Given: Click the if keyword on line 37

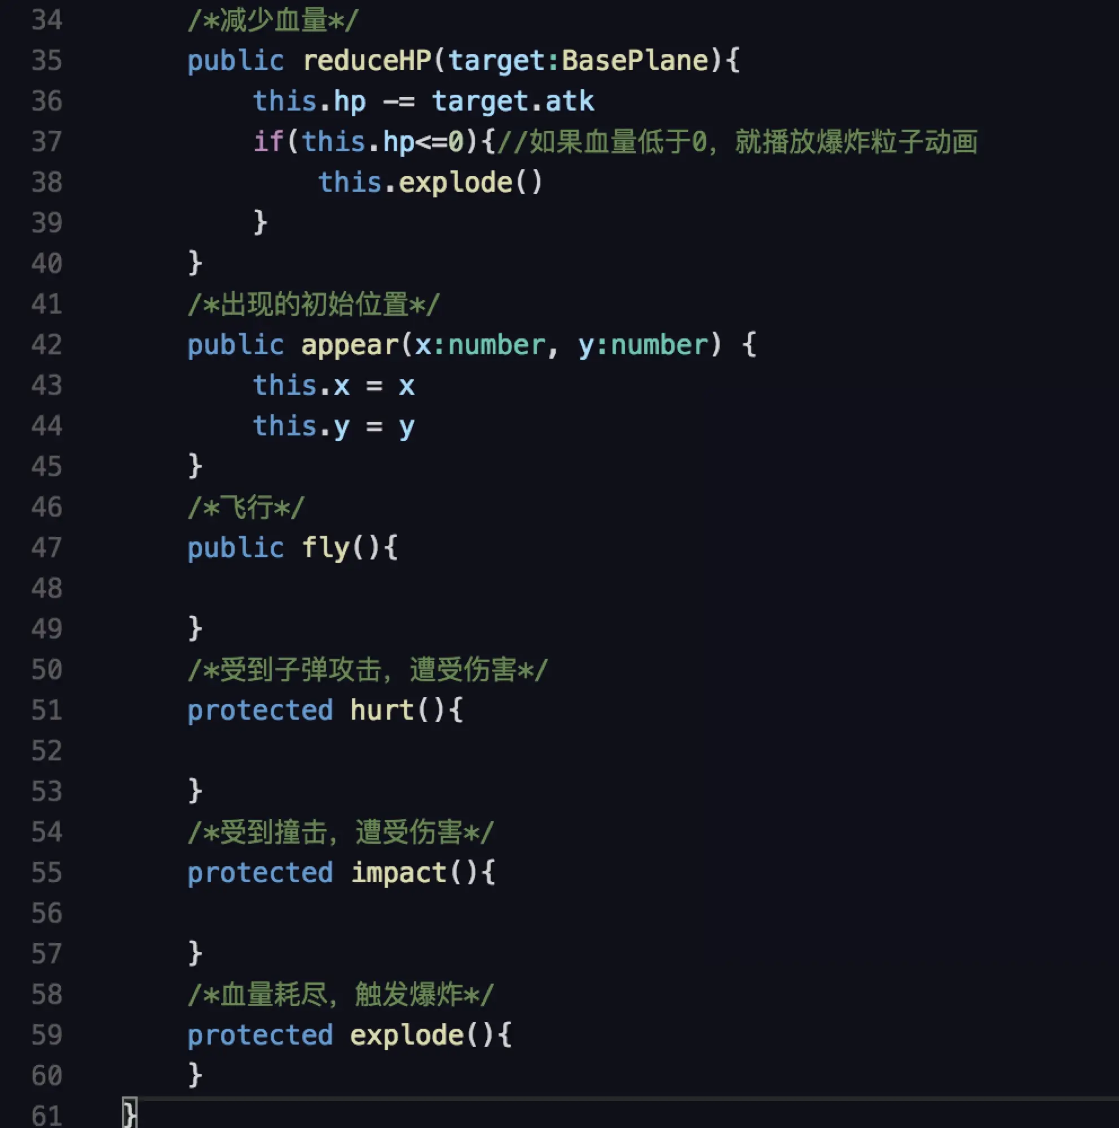Looking at the screenshot, I should tap(268, 142).
